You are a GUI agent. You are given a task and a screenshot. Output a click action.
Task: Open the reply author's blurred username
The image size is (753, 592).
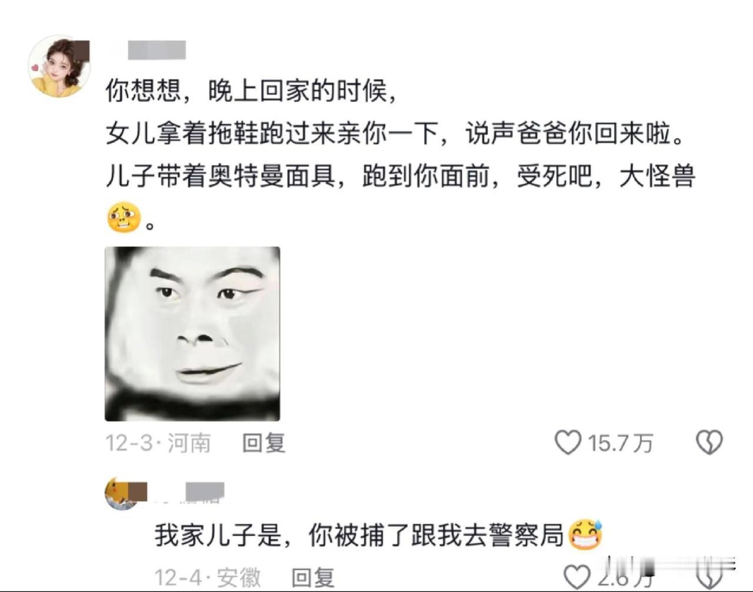[x=205, y=492]
